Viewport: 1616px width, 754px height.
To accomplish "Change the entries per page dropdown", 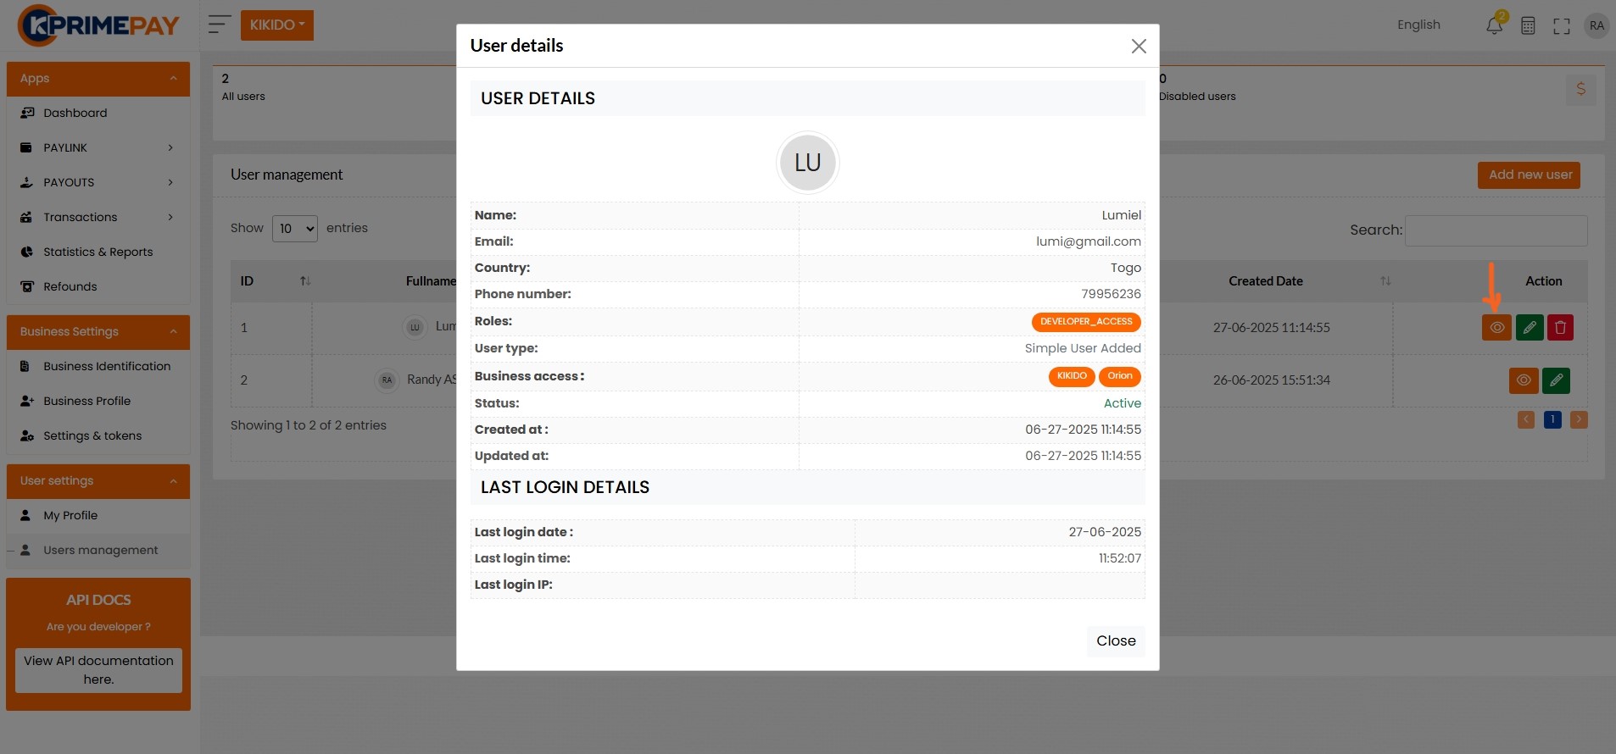I will pos(295,229).
